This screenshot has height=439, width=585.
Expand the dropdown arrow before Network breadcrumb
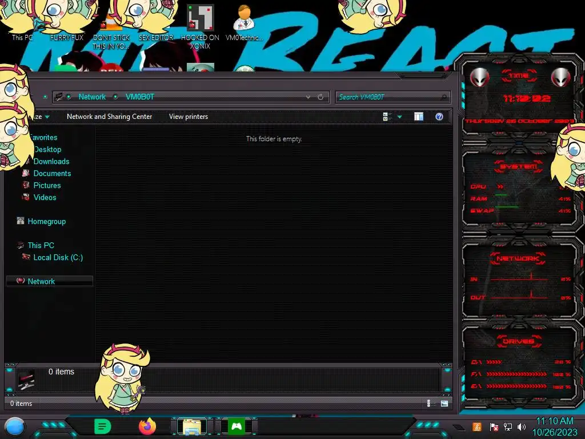pos(69,97)
